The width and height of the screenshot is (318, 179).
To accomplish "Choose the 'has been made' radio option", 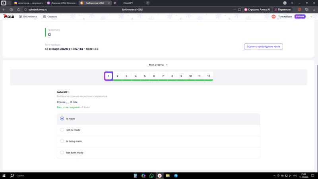I will tap(62, 152).
